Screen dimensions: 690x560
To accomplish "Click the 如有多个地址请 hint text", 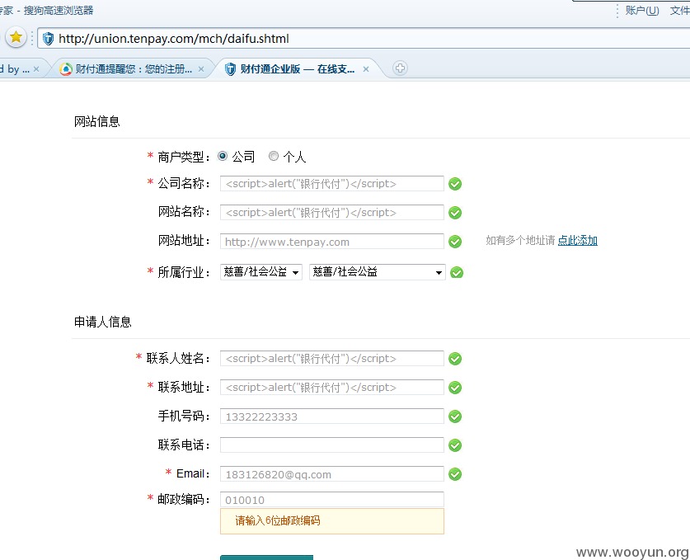I will [x=520, y=240].
